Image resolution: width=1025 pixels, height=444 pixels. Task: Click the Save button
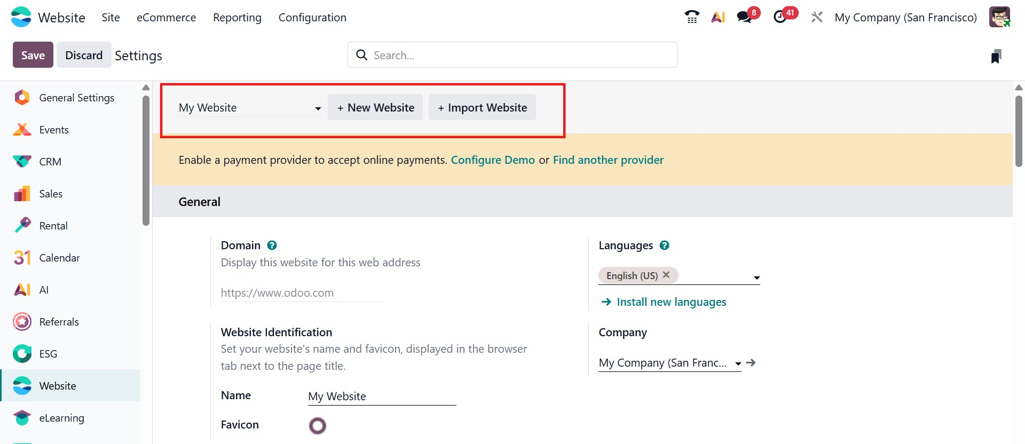click(33, 55)
